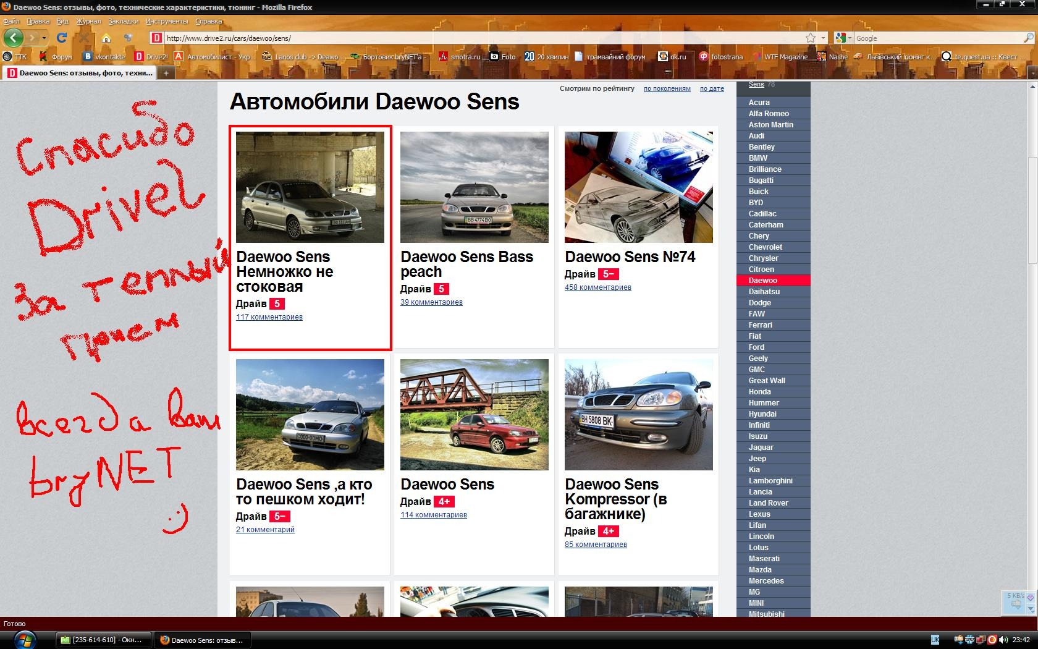Sort cars by поколениям link
This screenshot has height=649, width=1038.
(667, 89)
